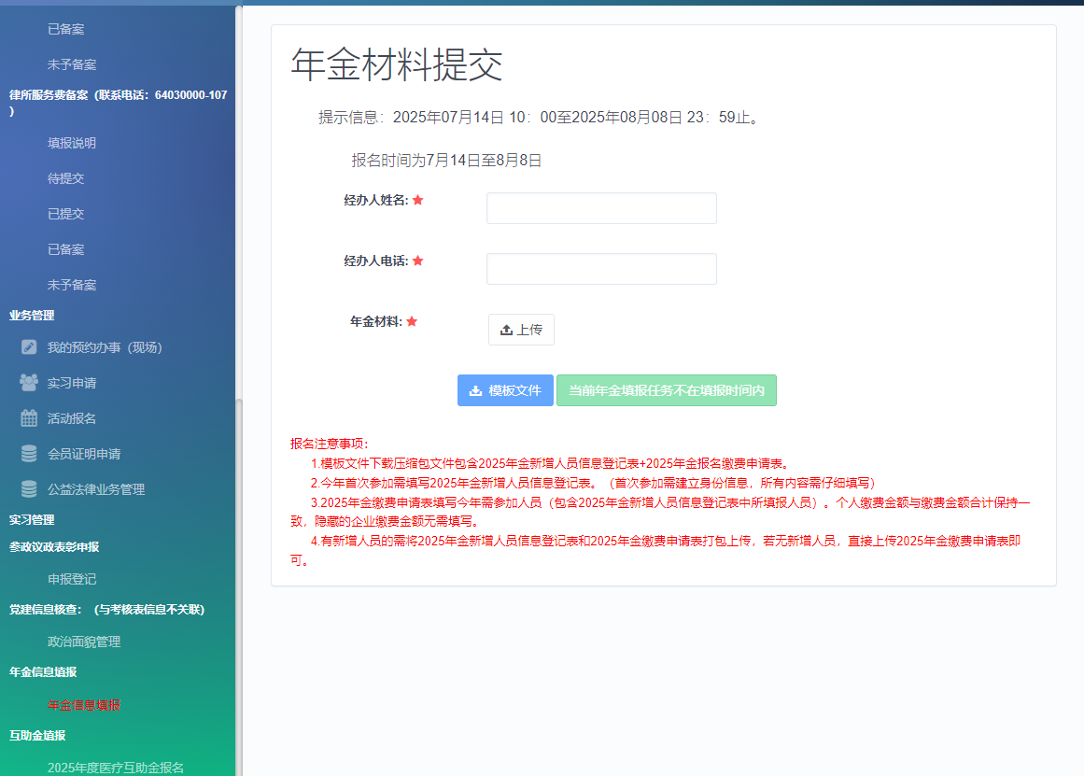Open 年金信息填报 highlighted in red
The width and height of the screenshot is (1084, 776).
[x=84, y=705]
